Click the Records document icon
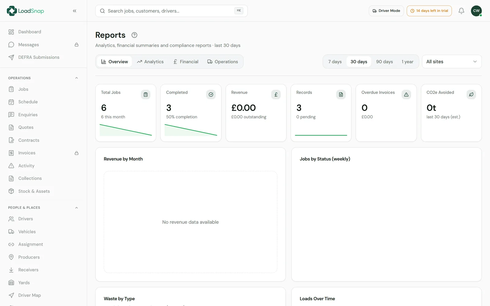Image resolution: width=490 pixels, height=306 pixels. [341, 95]
